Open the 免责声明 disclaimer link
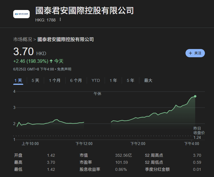Image resolution: width=214 pixels, height=177 pixels. click(64, 69)
